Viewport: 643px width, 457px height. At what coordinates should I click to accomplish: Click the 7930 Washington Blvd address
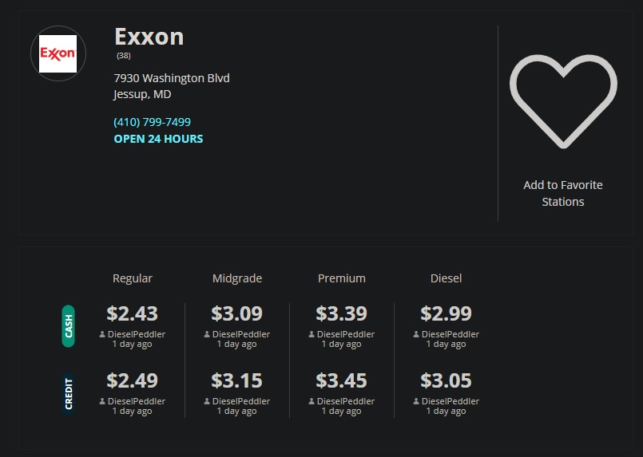pos(172,78)
